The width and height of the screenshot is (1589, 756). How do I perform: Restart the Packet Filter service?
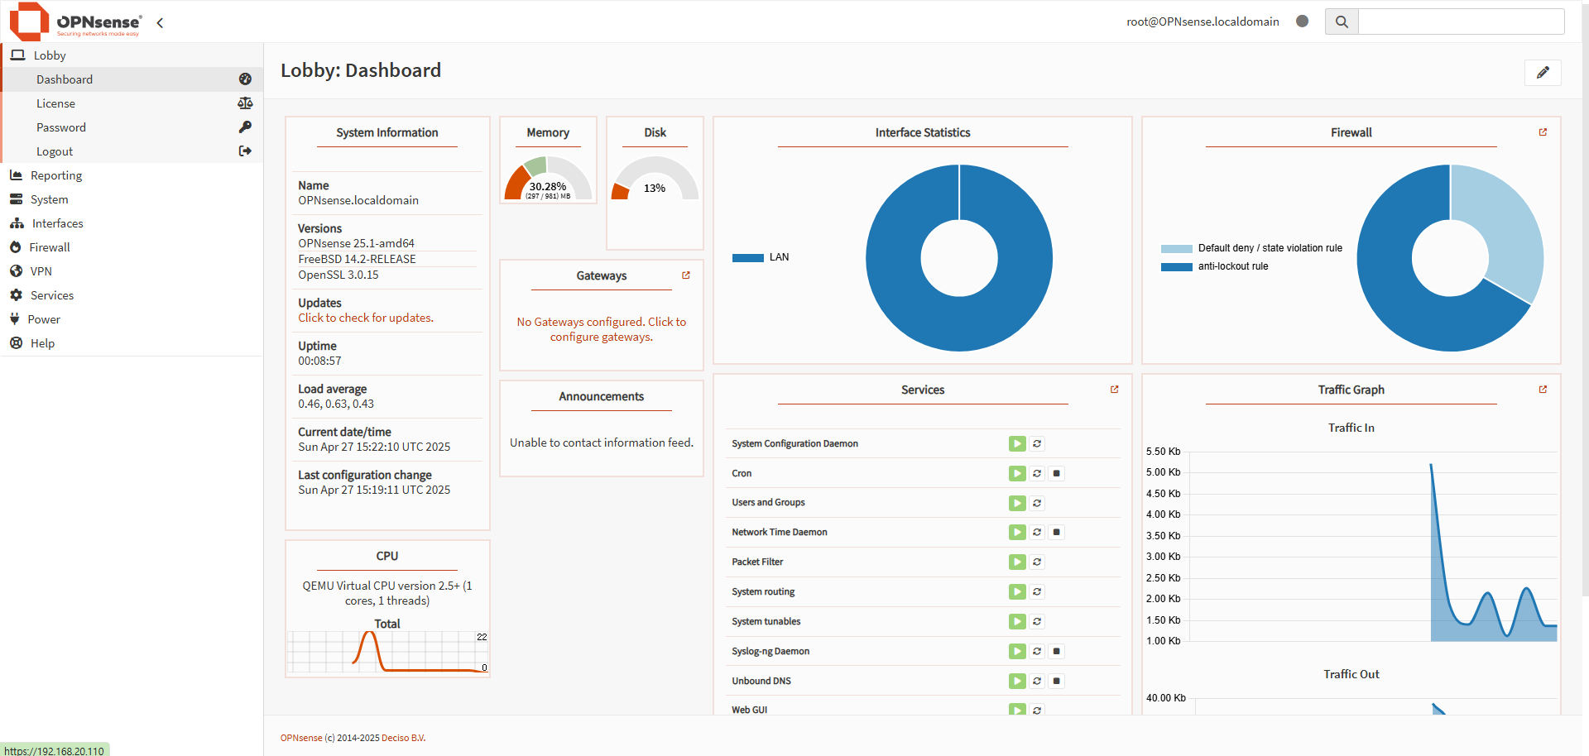(1037, 562)
